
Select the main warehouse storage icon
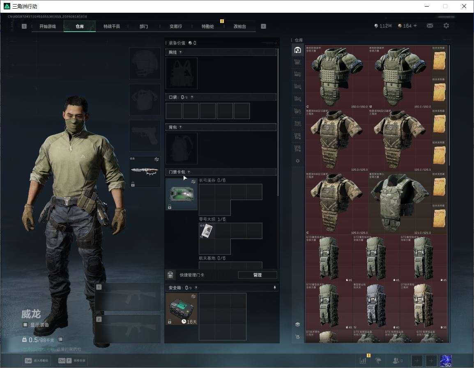coord(298,50)
